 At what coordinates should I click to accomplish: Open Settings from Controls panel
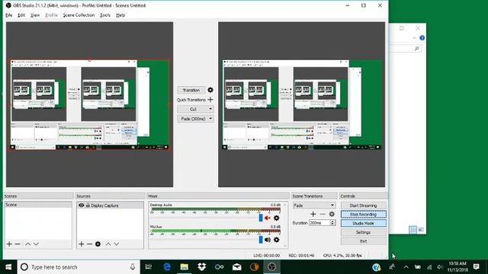tap(364, 232)
